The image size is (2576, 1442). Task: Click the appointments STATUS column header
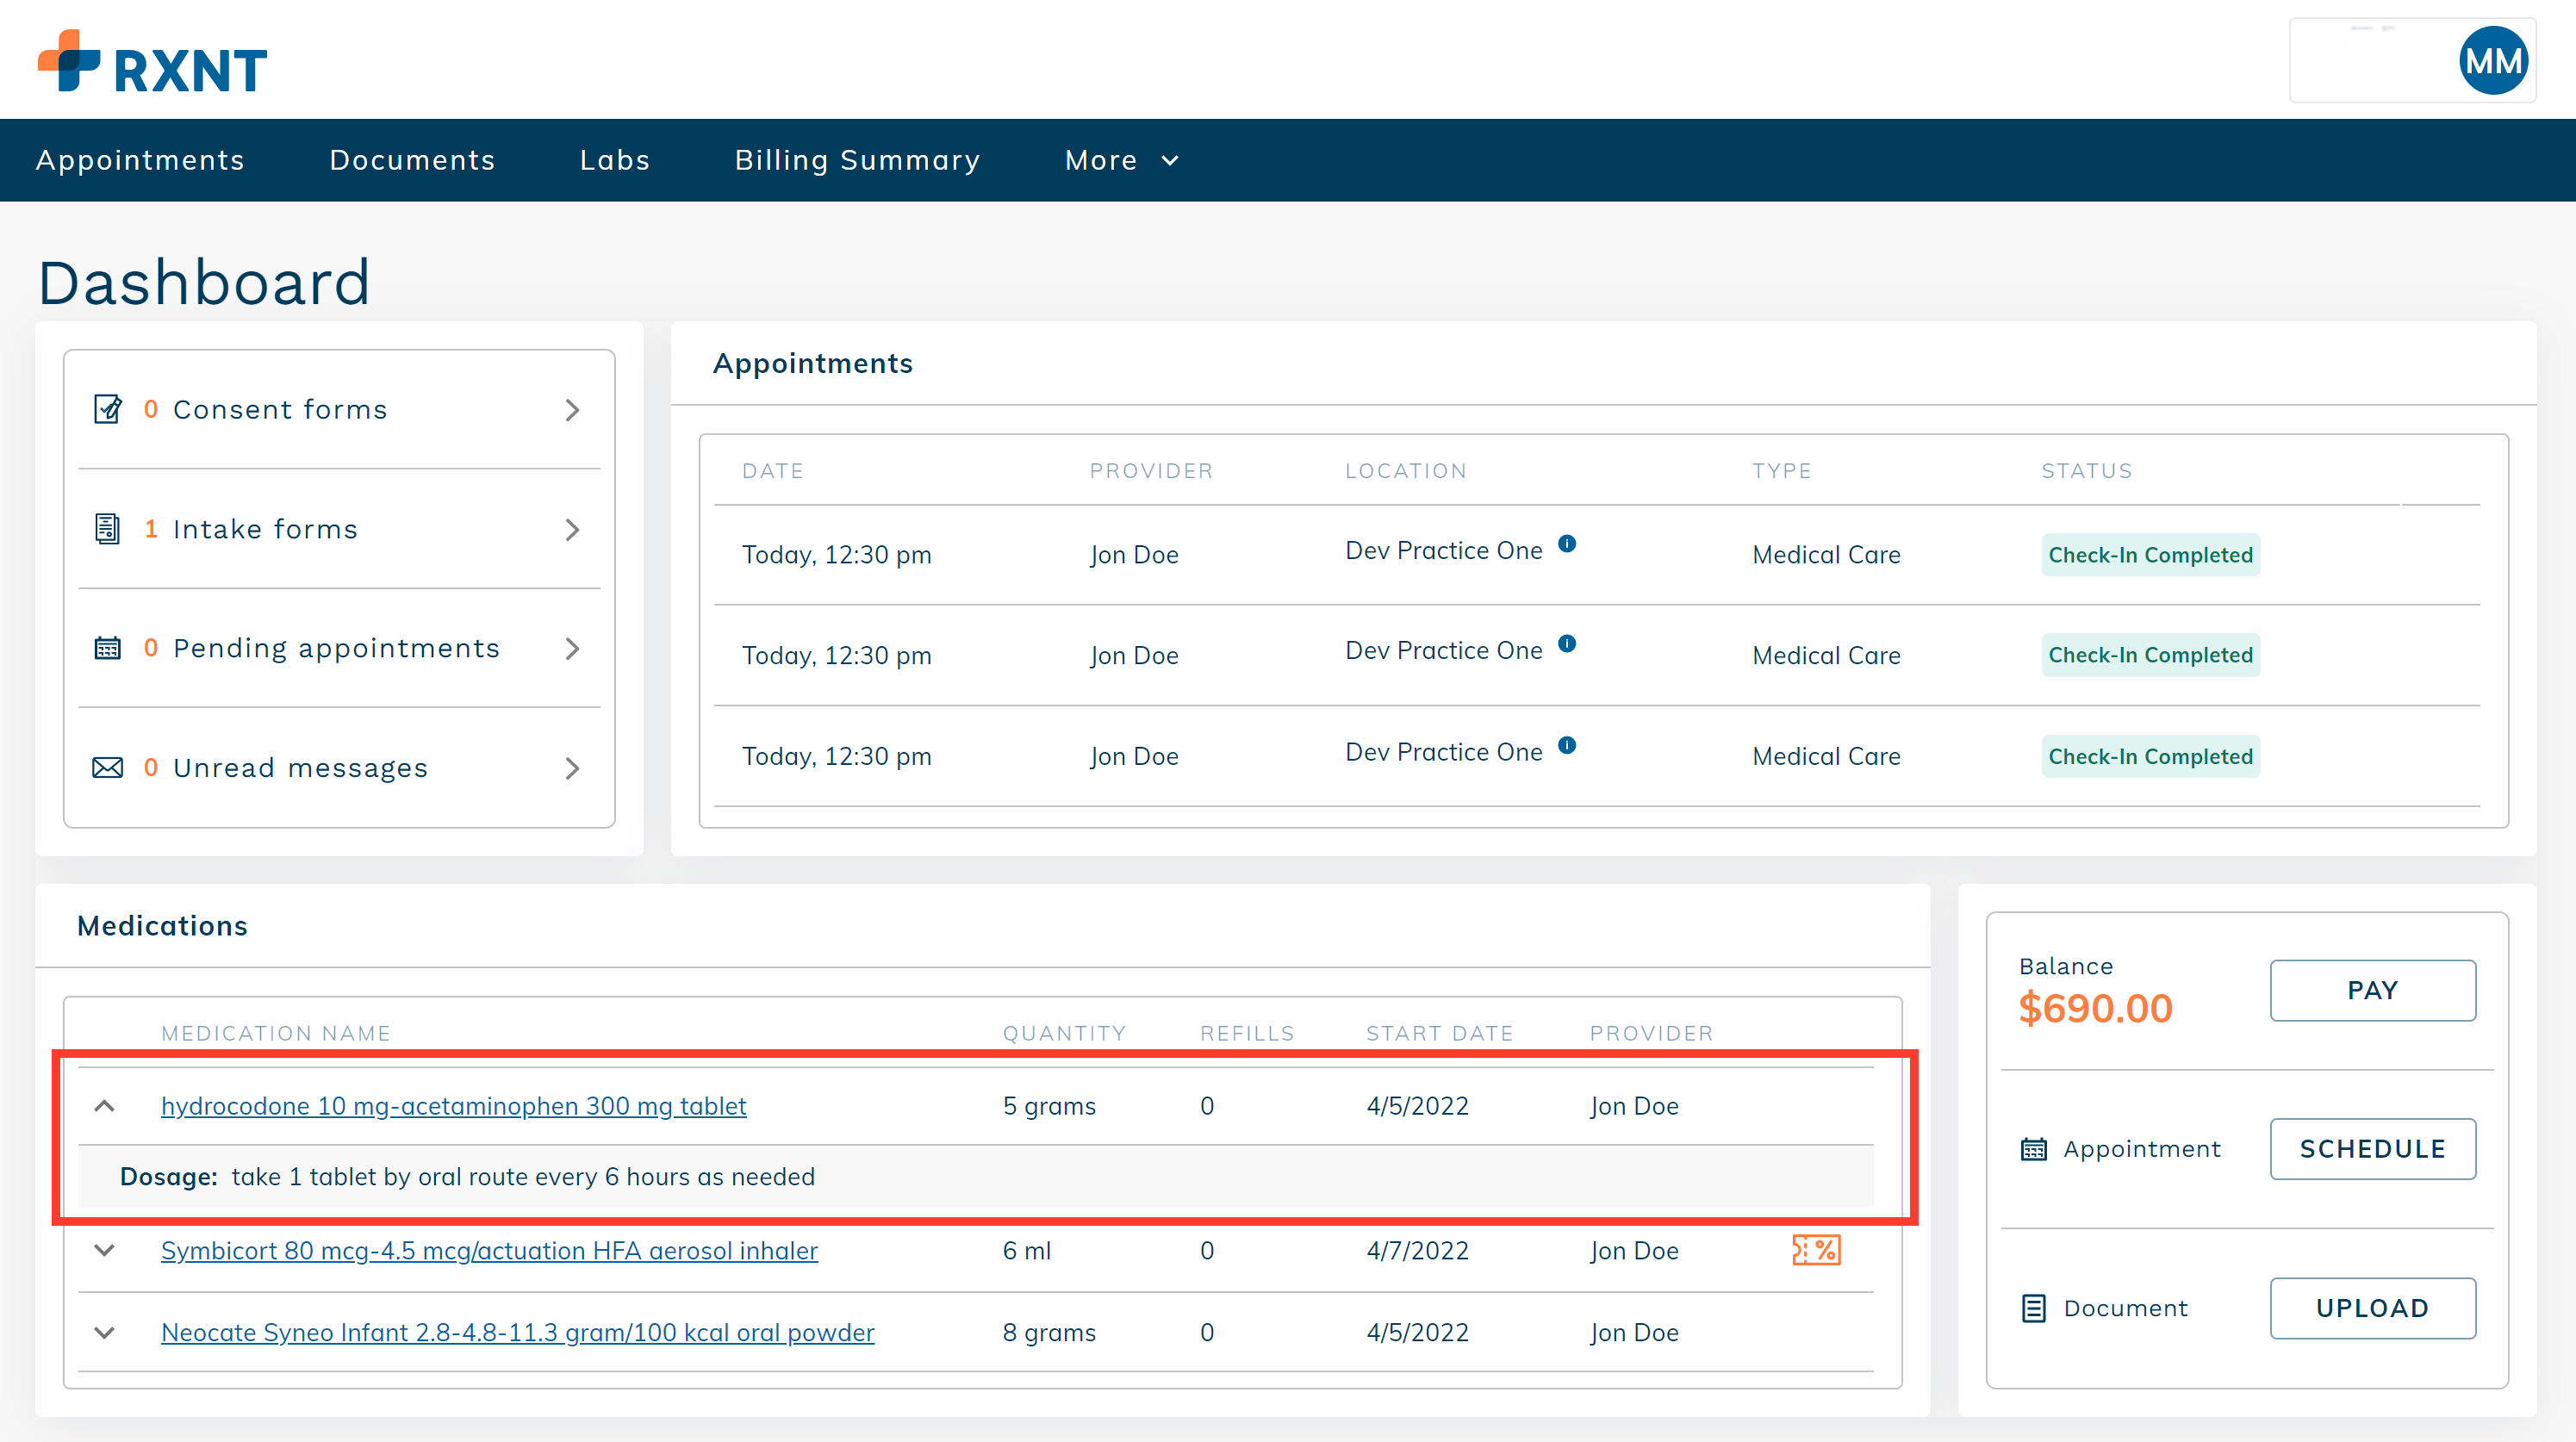[2087, 471]
